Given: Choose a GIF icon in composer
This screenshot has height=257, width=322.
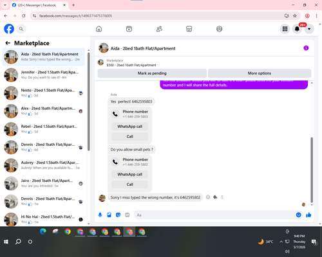Looking at the screenshot, I should (x=128, y=215).
